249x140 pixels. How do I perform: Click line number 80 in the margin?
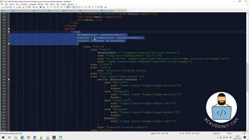tap(4, 53)
